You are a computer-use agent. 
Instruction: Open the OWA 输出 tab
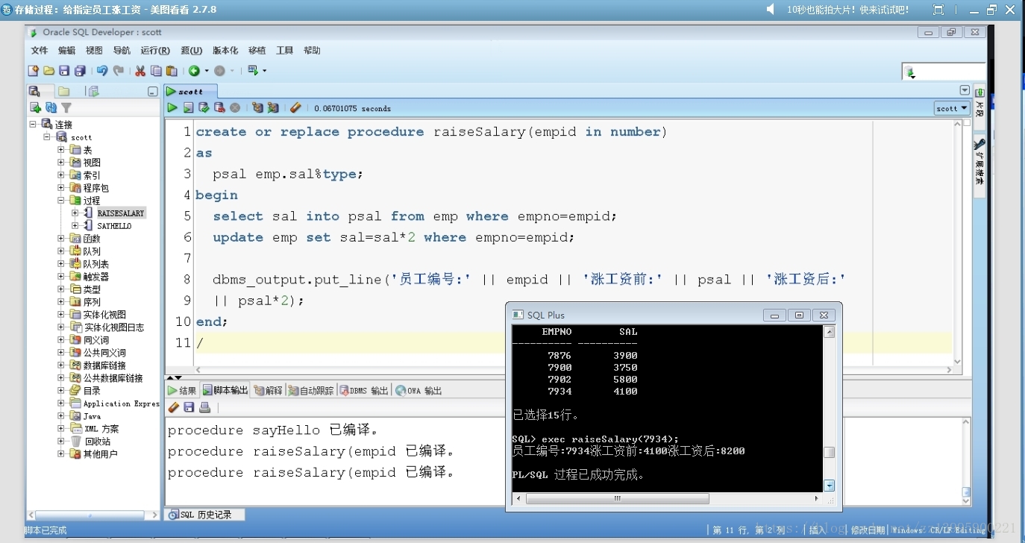[x=419, y=390]
